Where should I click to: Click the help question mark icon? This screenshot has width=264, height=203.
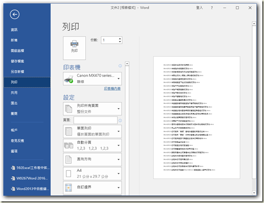pos(212,8)
